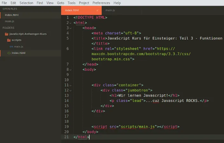Click the title text 'JavaScript Kurs für Einsteiger'

(142, 38)
